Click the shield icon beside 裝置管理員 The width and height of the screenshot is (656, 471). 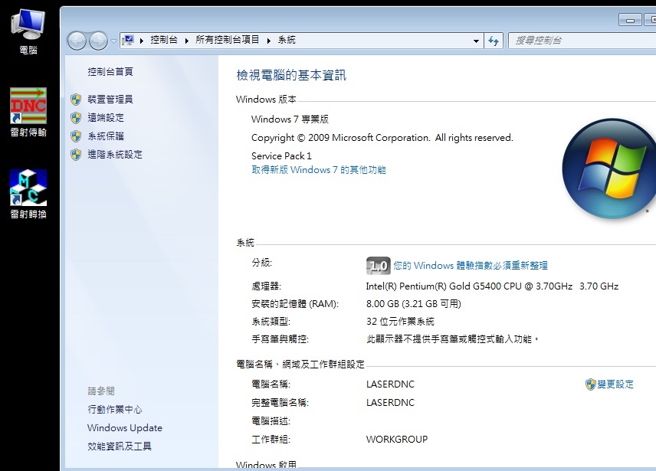point(76,100)
